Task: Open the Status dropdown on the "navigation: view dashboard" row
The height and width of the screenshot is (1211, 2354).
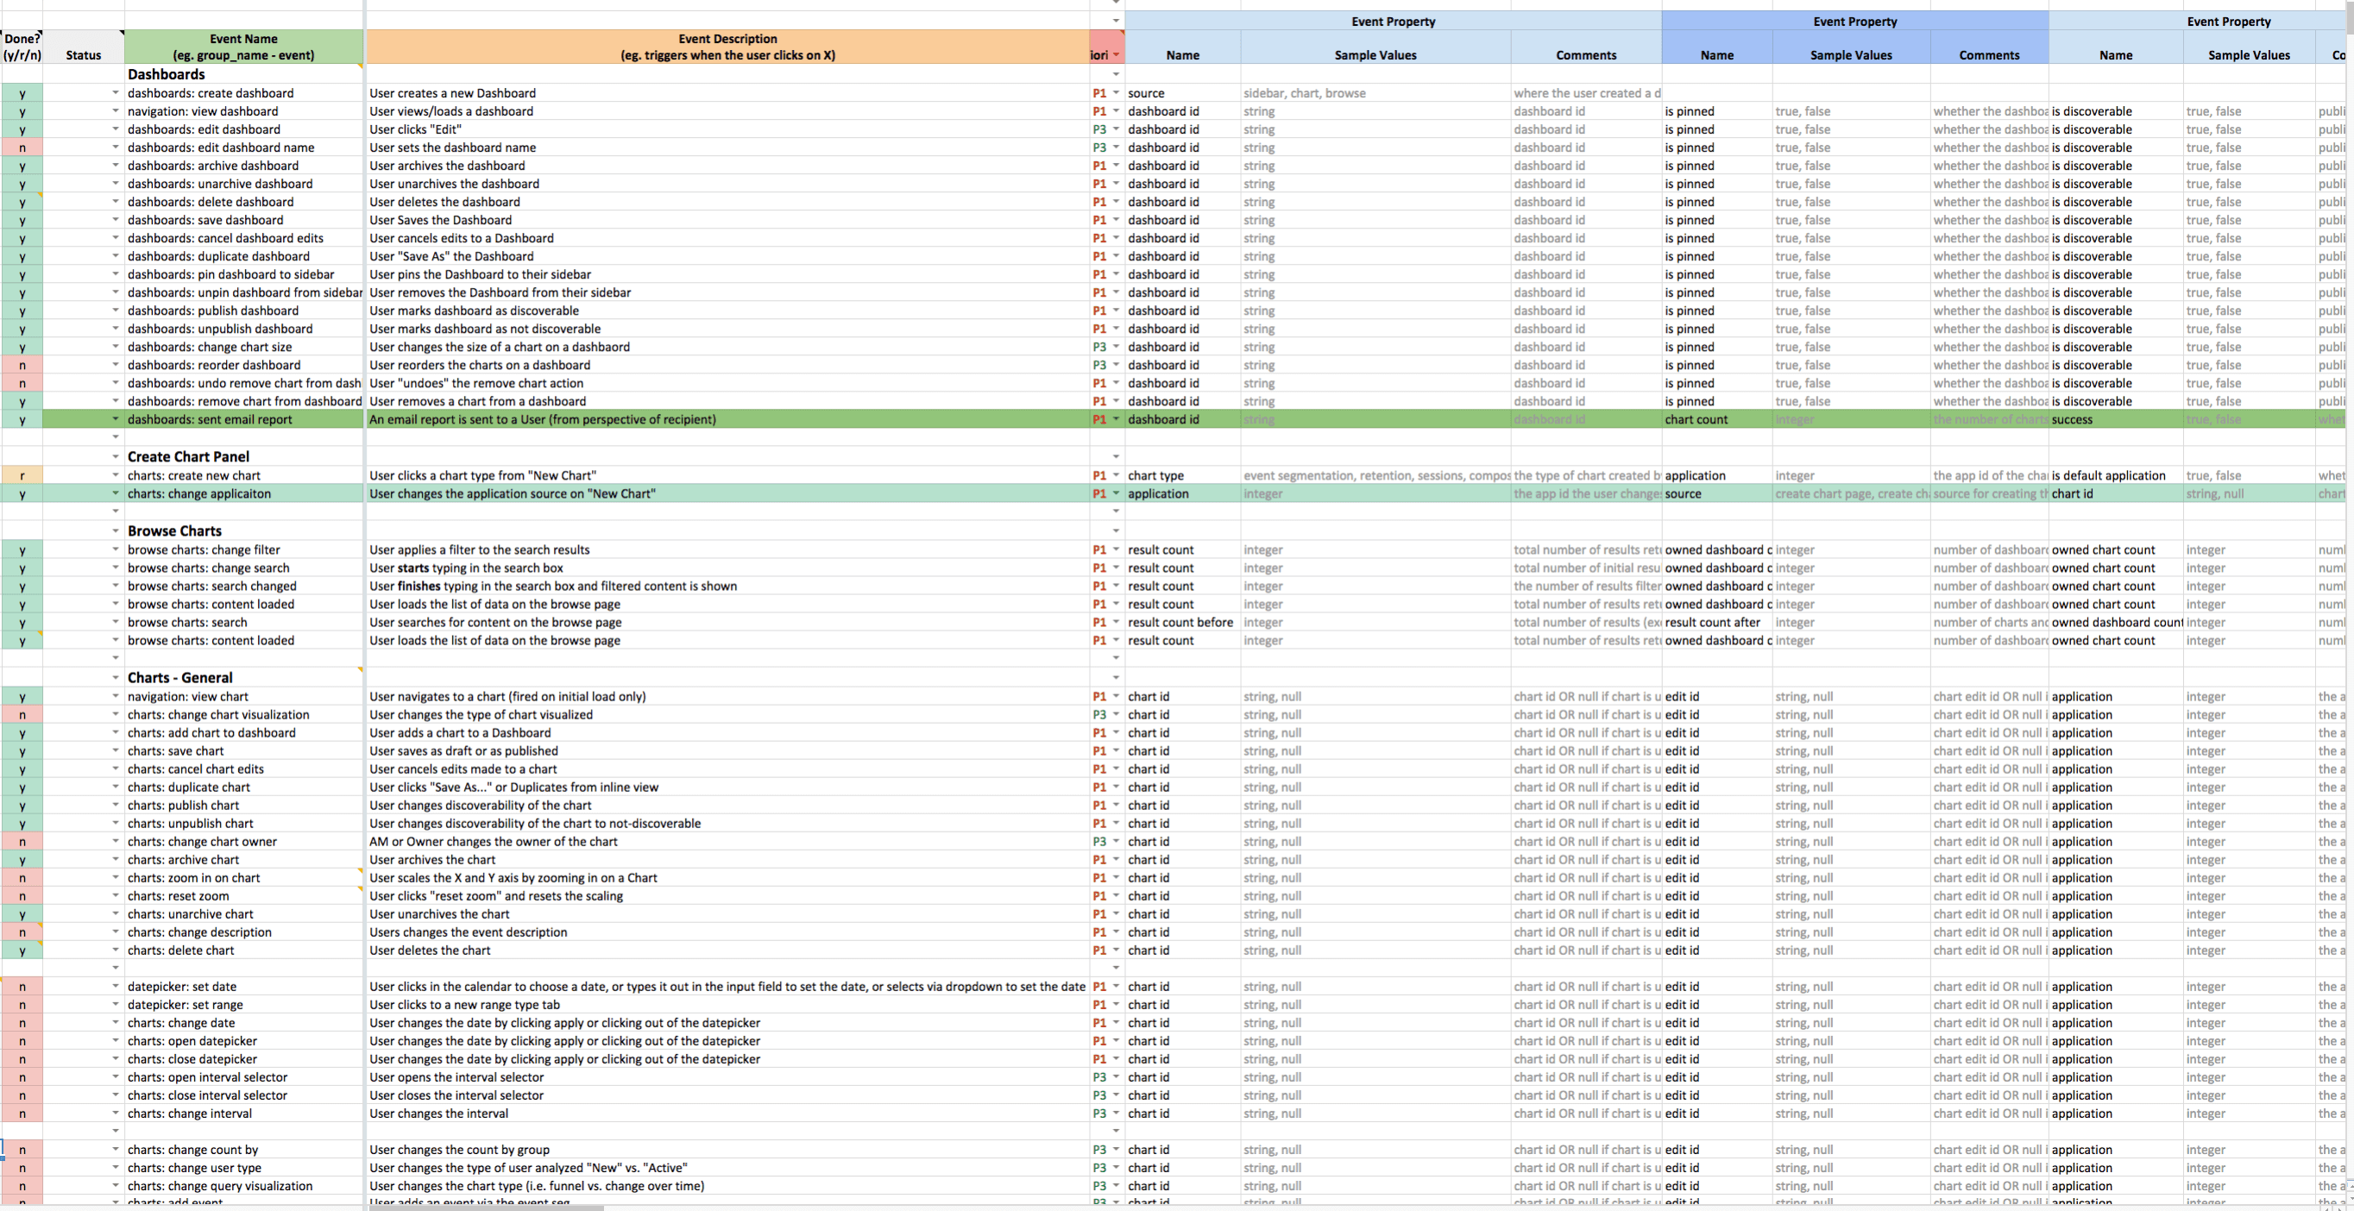Action: point(115,110)
